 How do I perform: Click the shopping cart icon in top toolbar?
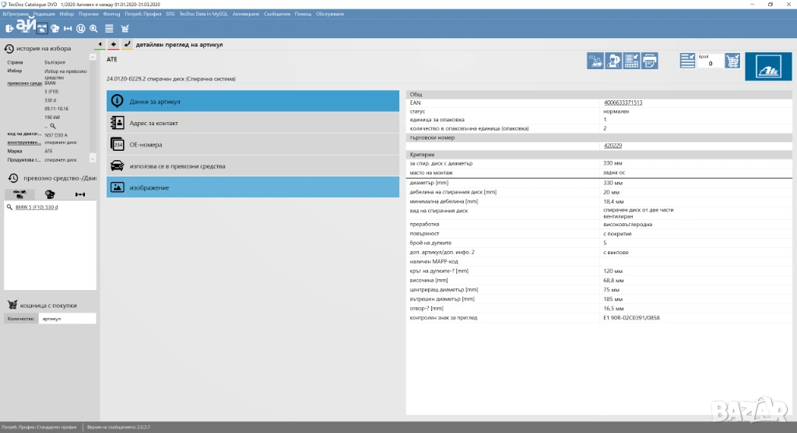click(x=125, y=29)
